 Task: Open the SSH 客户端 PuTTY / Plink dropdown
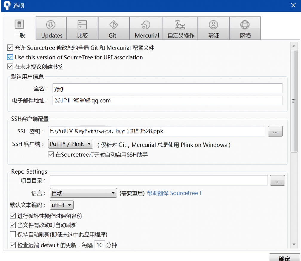coord(70,144)
